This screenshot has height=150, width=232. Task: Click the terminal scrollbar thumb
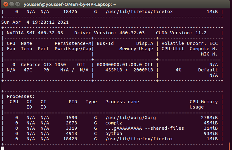(229, 146)
